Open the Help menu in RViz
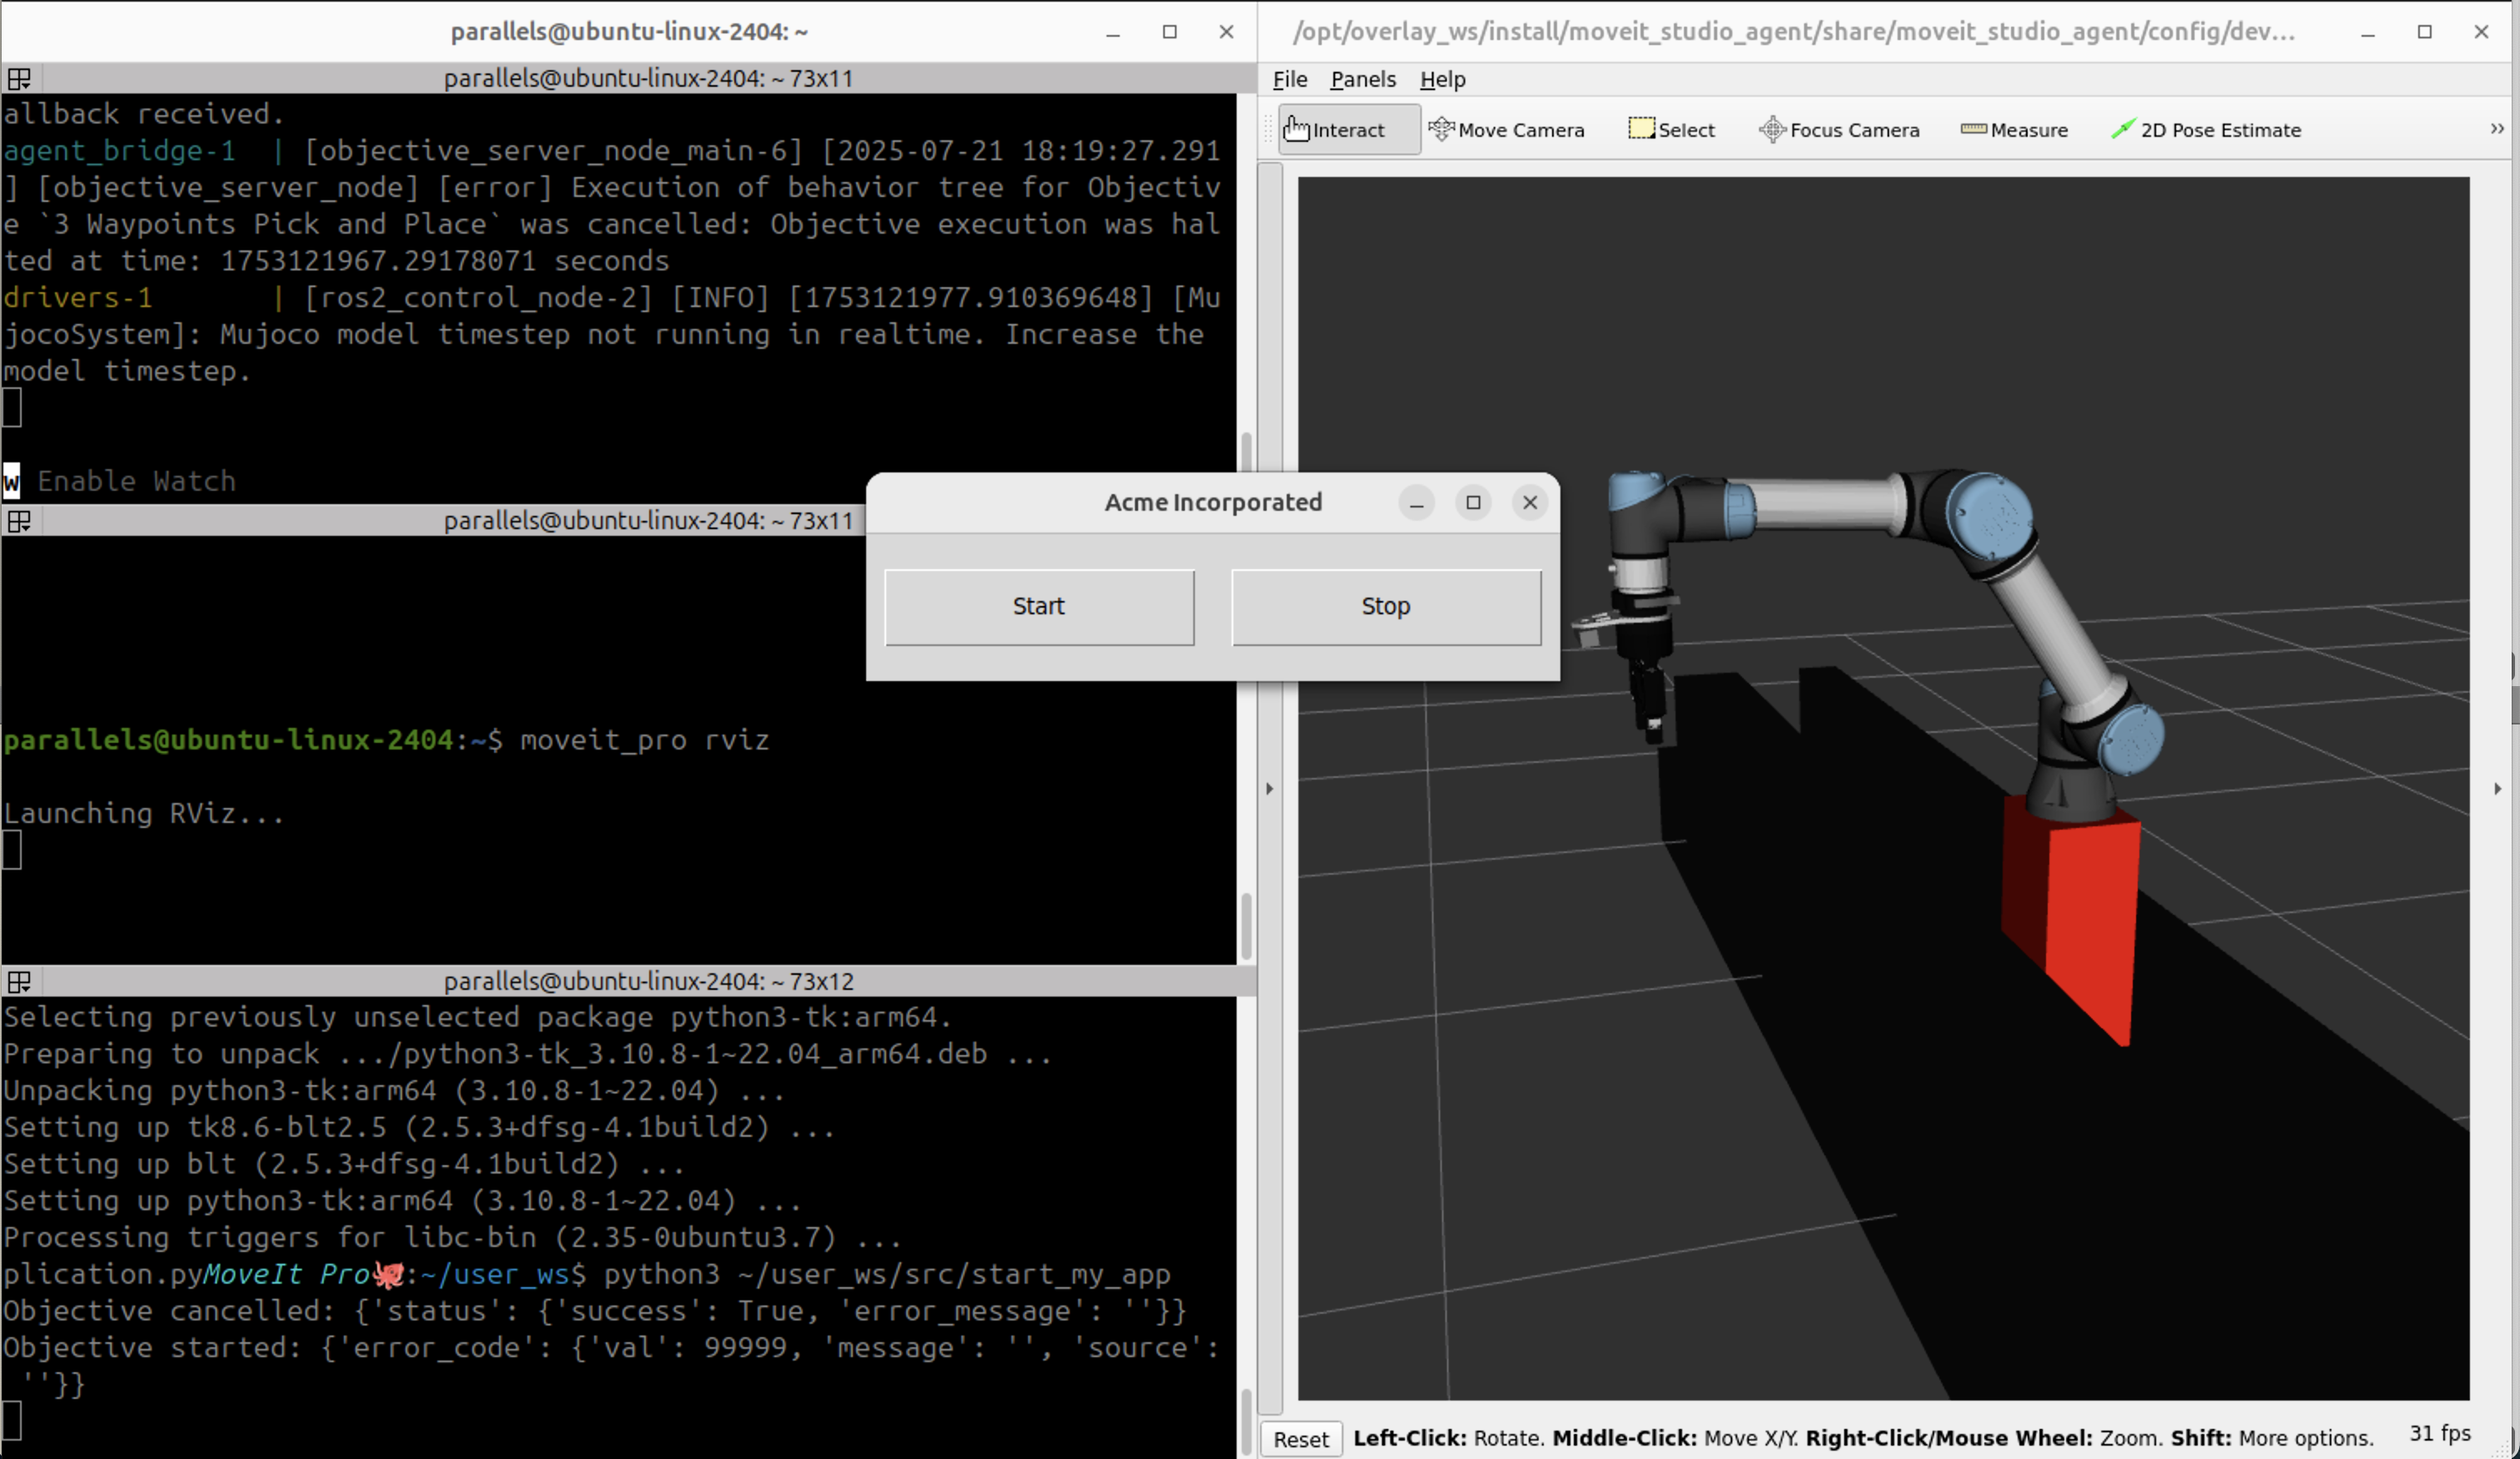 click(x=1442, y=79)
